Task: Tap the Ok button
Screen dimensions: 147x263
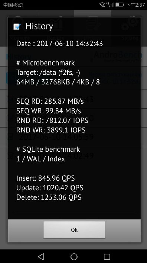Action: 74,230
